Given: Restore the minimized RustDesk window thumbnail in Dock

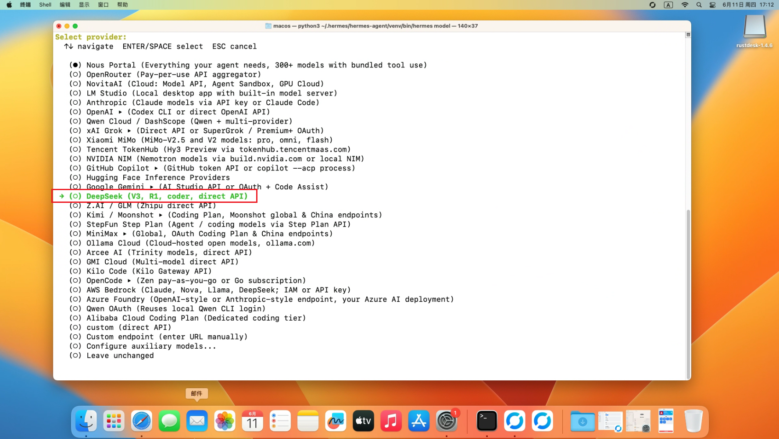Looking at the screenshot, I should 611,421.
